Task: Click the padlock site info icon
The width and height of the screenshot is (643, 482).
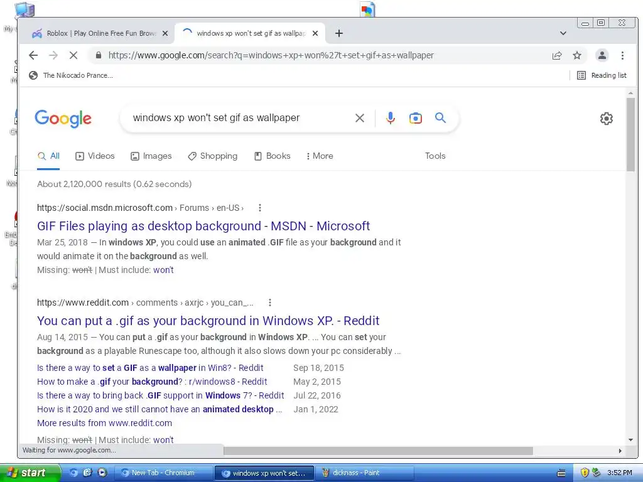Action: pyautogui.click(x=99, y=55)
